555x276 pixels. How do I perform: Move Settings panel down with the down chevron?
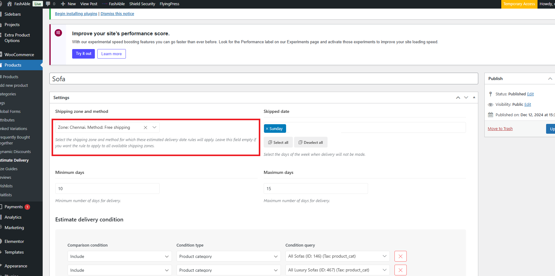466,98
